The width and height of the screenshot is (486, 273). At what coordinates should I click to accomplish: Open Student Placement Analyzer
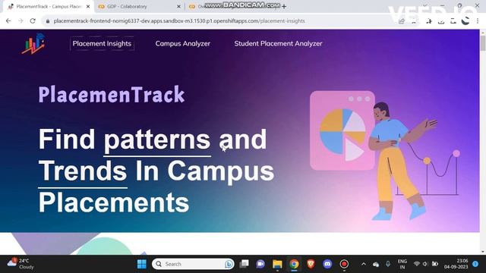278,44
